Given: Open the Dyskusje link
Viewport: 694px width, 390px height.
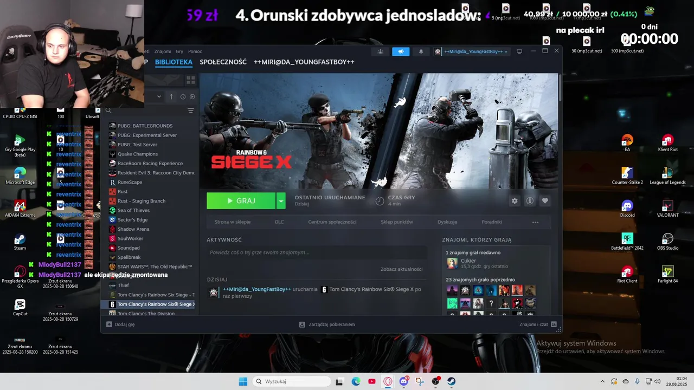Looking at the screenshot, I should tap(447, 222).
